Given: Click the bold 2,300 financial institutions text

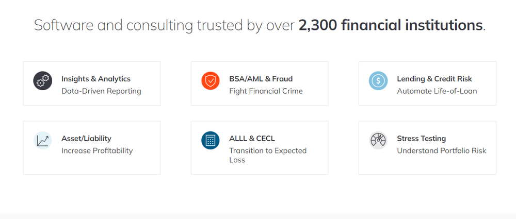Looking at the screenshot, I should point(390,25).
